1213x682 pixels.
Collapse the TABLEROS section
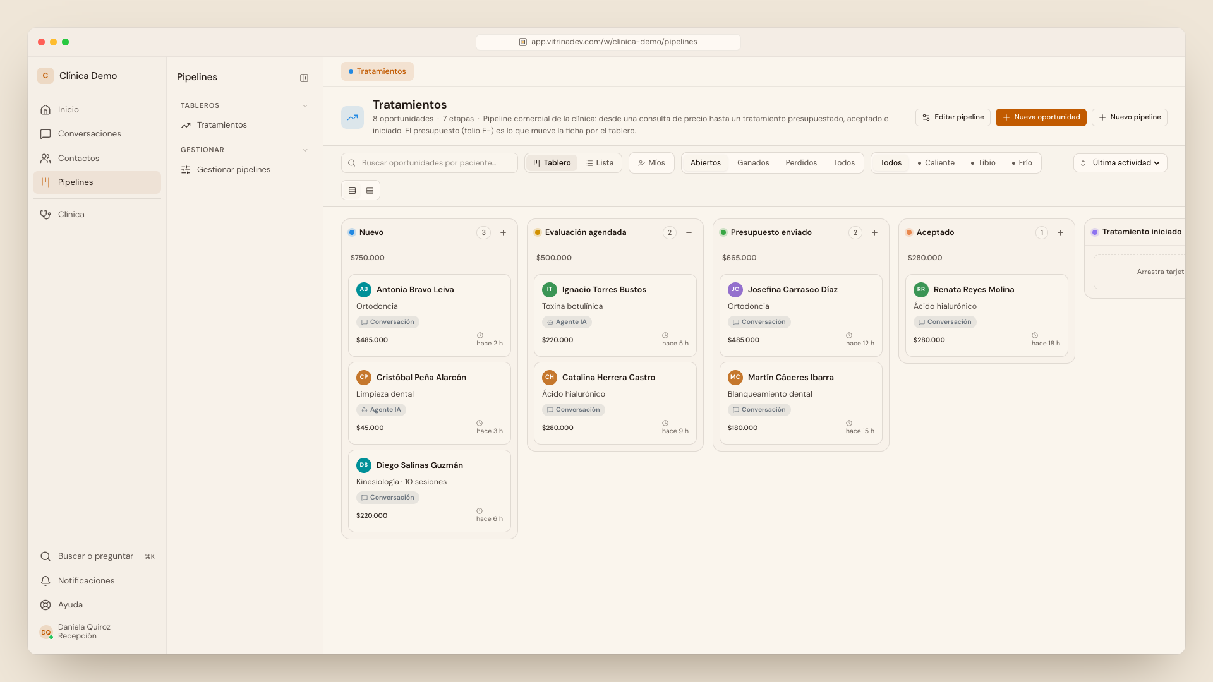point(305,106)
